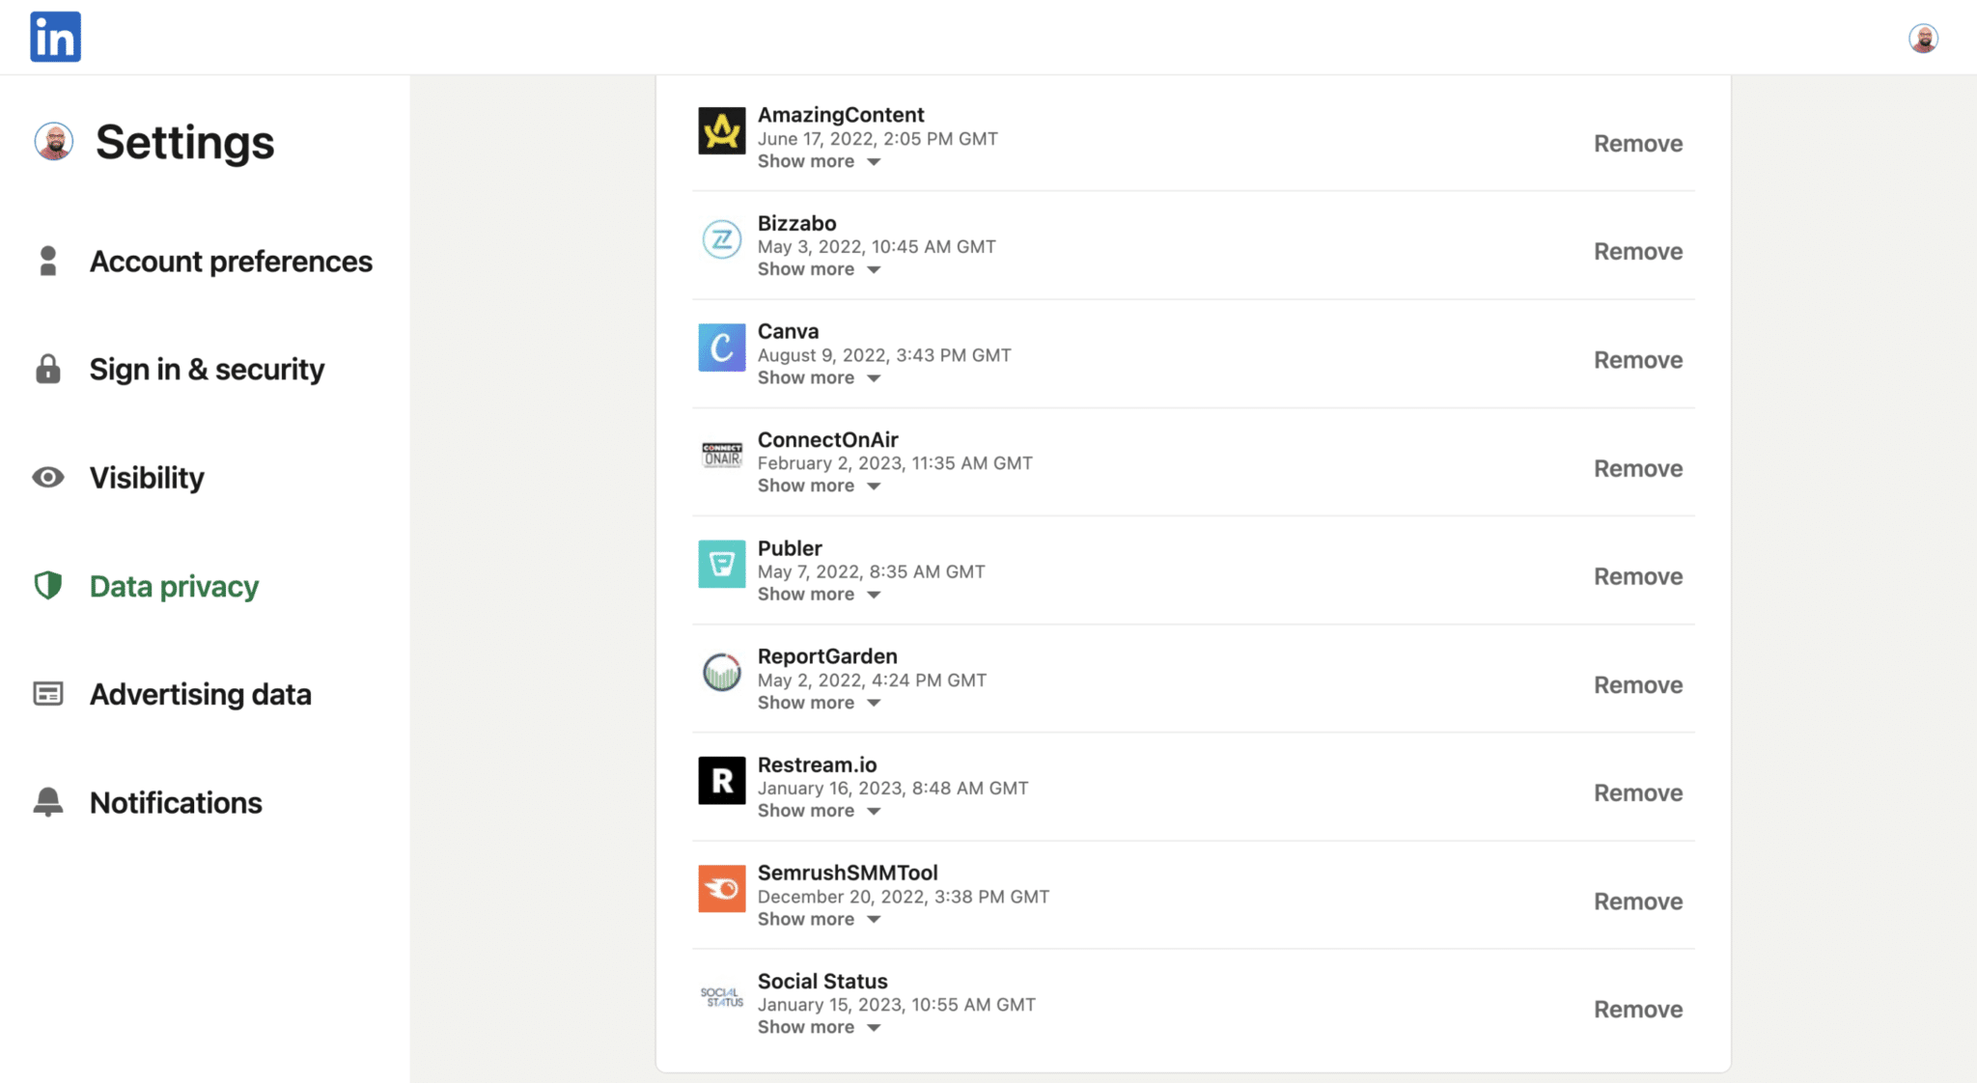The height and width of the screenshot is (1083, 1977).
Task: Remove the Bizzabo service
Action: 1638,251
